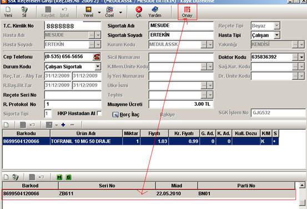The width and height of the screenshot is (307, 209).
Task: Click the Özel toolbar icon
Action: point(109,12)
